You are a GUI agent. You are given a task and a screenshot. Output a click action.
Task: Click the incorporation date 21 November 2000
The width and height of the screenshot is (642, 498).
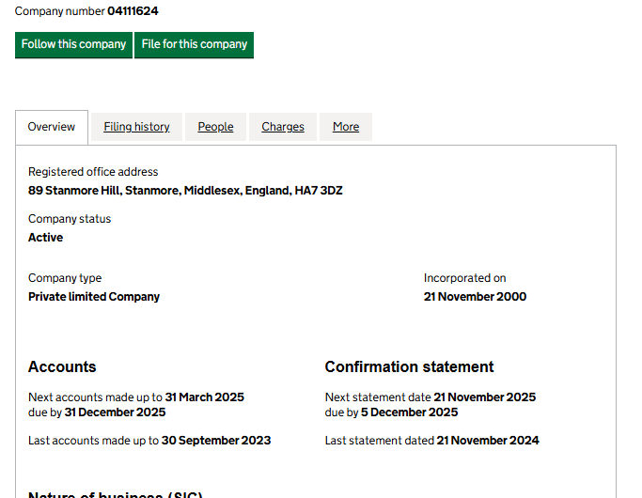pos(475,297)
